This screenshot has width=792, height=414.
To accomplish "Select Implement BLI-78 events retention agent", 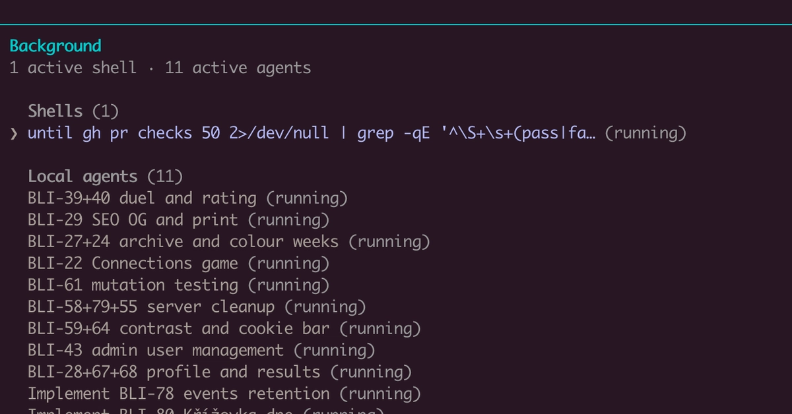I will click(x=224, y=394).
